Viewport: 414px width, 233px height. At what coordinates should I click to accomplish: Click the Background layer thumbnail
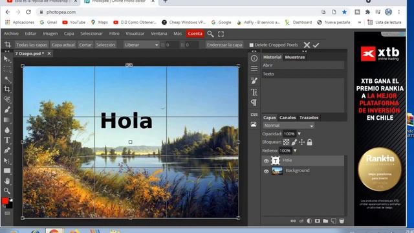pyautogui.click(x=277, y=171)
